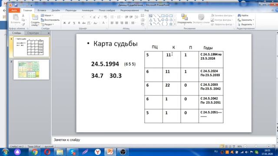Image resolution: width=278 pixels, height=156 pixels.
Task: Open the Выделить select dropdown
Action: (x=246, y=24)
